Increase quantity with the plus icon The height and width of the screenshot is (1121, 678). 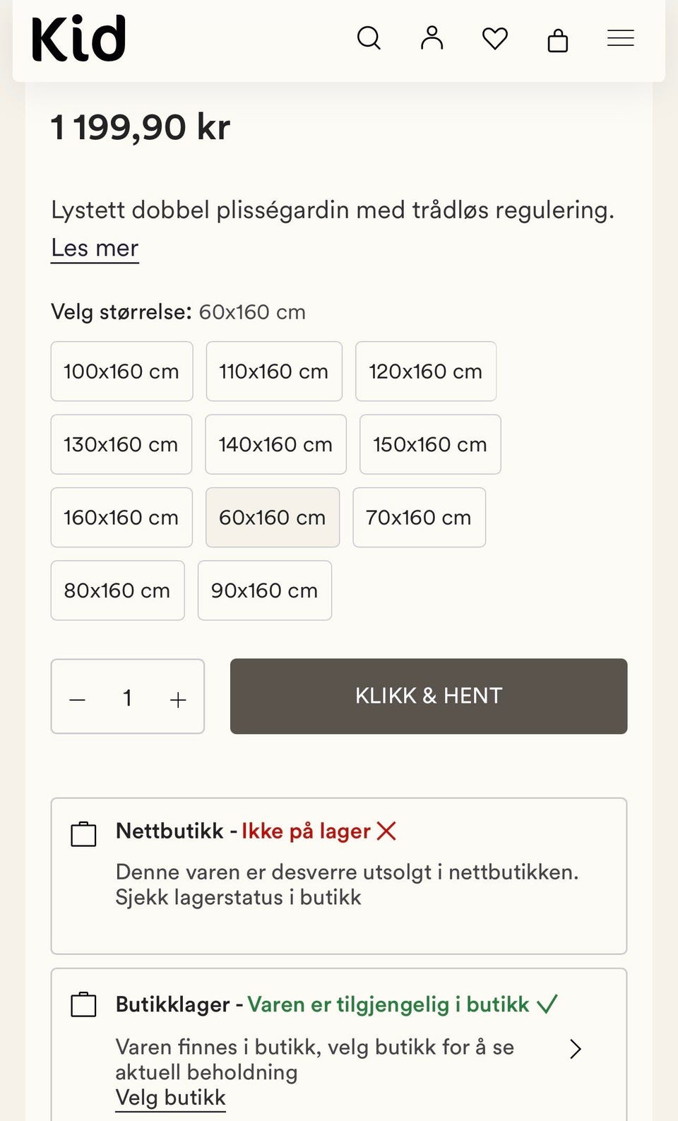pos(178,699)
